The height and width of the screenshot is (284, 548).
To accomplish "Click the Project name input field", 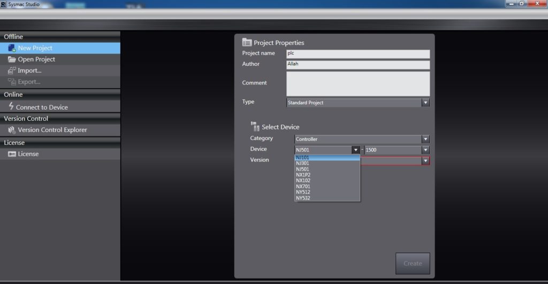I will [x=357, y=53].
